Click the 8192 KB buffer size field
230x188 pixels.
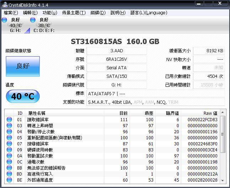209,51
